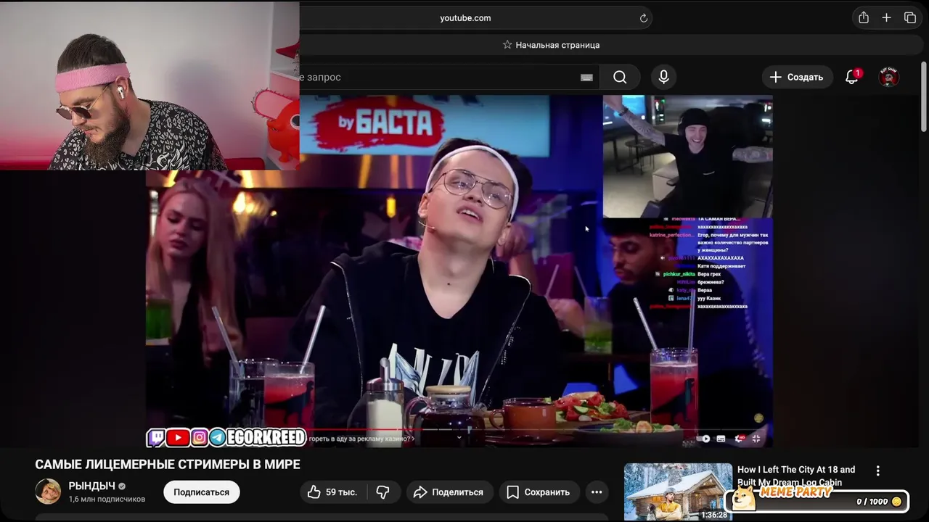Screen dimensions: 929x522
Task: Open the video player settings gear
Action: tap(739, 439)
